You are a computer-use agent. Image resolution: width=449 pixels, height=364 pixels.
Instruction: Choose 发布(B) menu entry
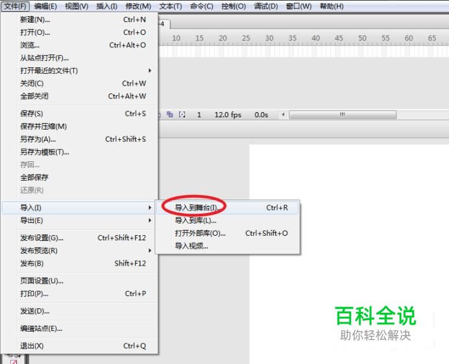click(x=80, y=264)
